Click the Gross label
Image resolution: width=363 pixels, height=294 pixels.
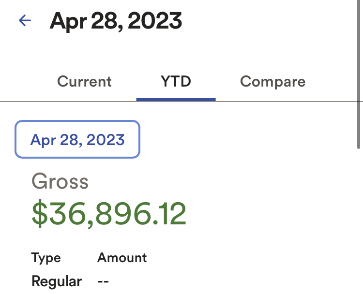[x=60, y=182]
